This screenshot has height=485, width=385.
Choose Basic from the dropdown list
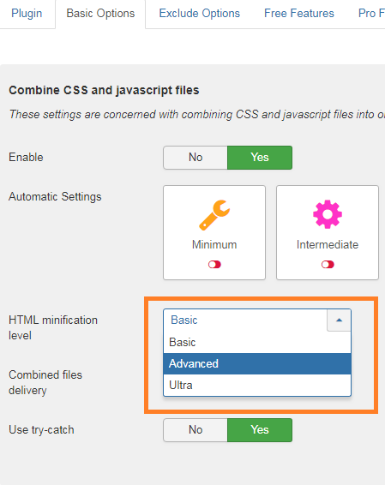257,343
